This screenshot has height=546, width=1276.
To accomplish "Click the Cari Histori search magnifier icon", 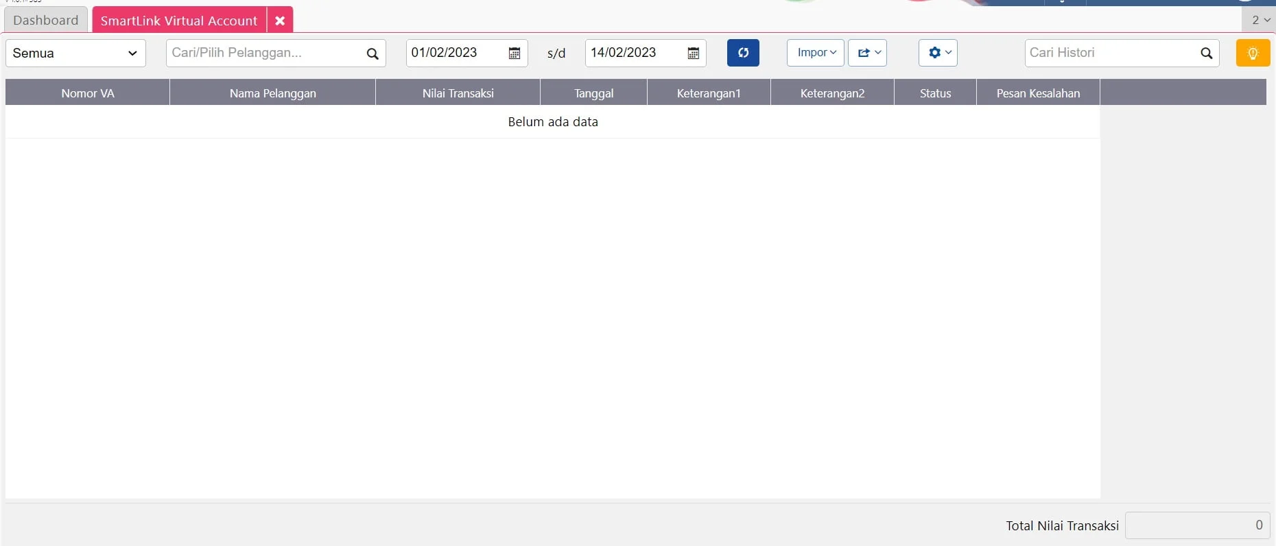I will 1206,54.
